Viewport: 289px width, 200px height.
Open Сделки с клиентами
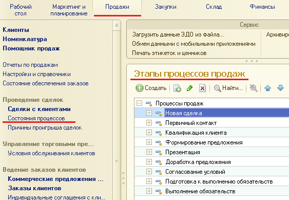[39, 109]
